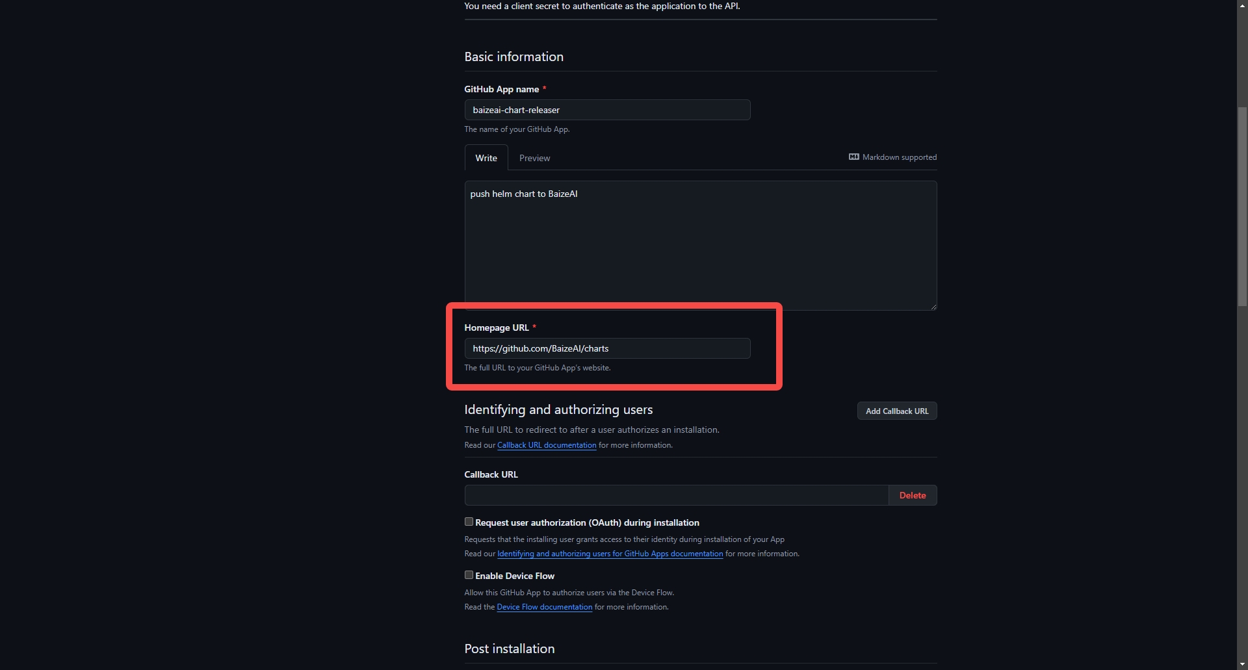Open Identifying and authorizing users documentation link

(x=610, y=554)
